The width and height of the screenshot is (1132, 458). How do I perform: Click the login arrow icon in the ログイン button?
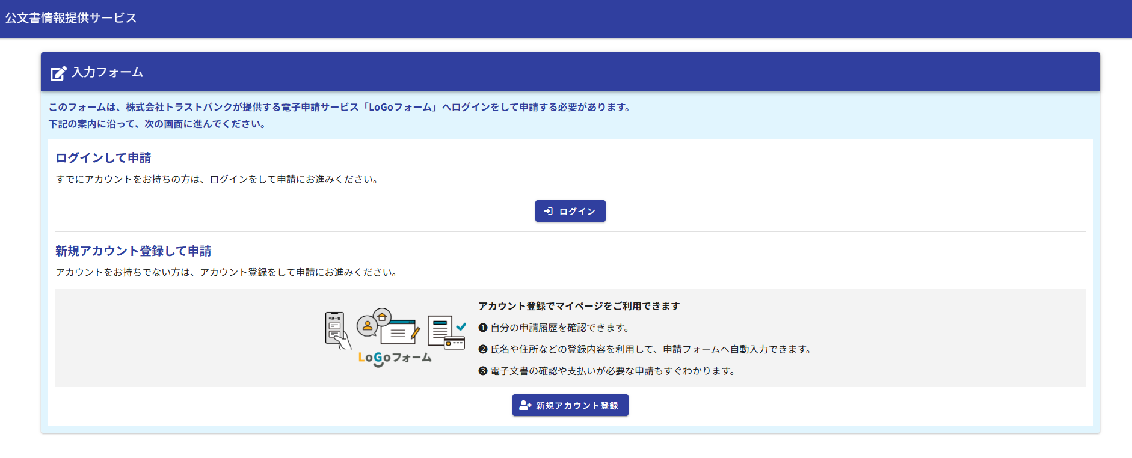pyautogui.click(x=549, y=211)
